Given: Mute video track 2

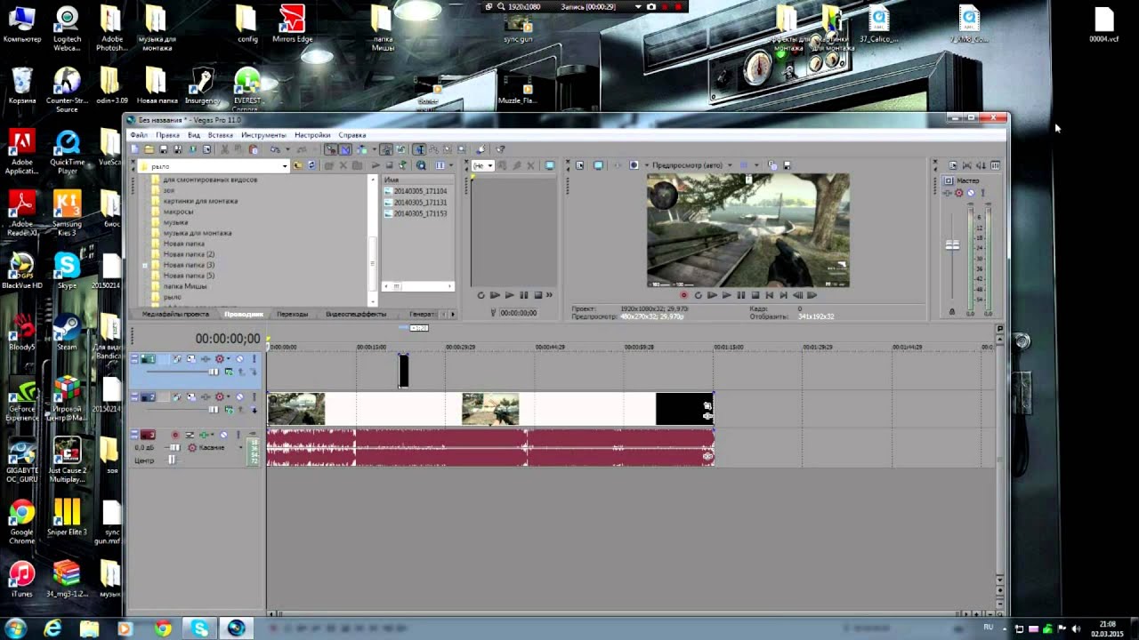Looking at the screenshot, I should point(239,396).
